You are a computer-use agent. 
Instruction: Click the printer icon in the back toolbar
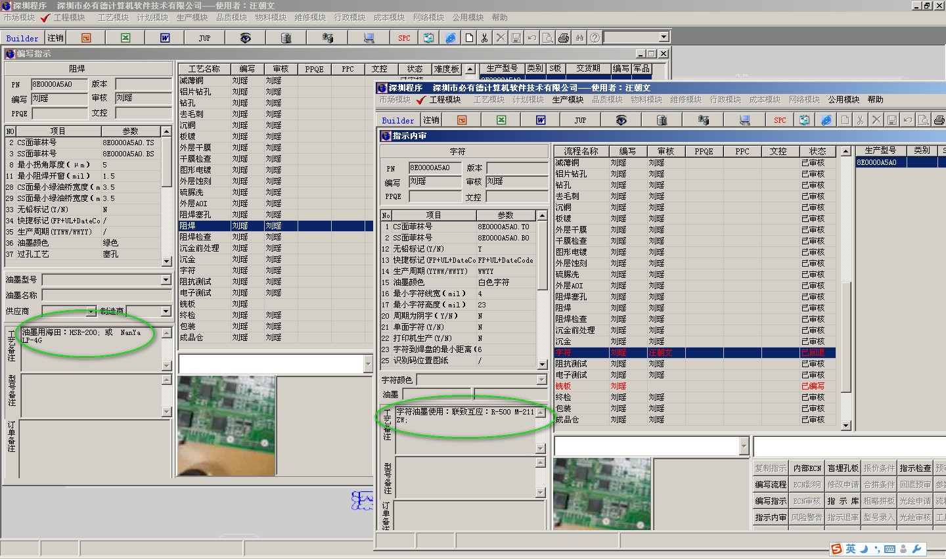point(563,38)
